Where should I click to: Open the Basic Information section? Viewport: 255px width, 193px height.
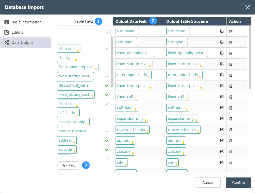click(26, 22)
